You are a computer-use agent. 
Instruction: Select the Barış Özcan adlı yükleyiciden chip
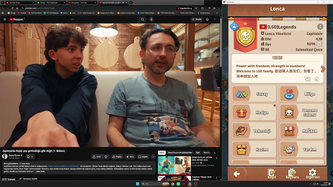[x=180, y=153]
